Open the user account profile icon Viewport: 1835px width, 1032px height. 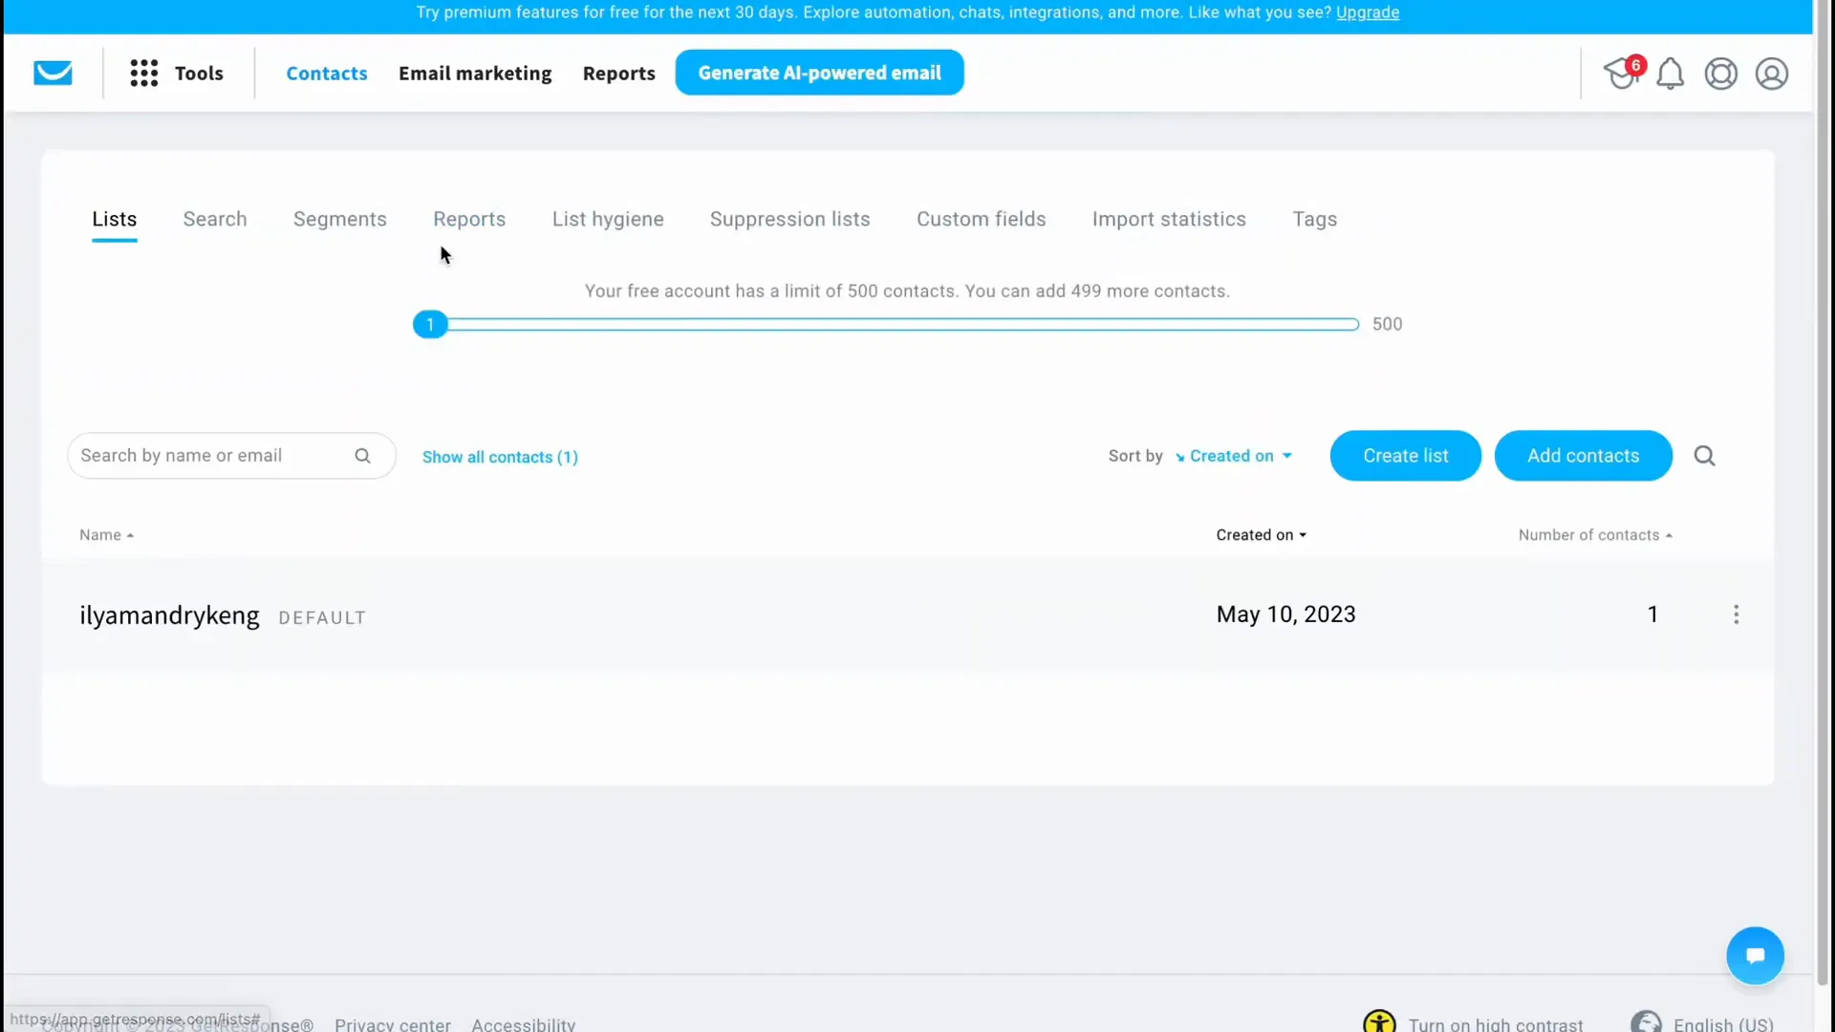pos(1771,73)
